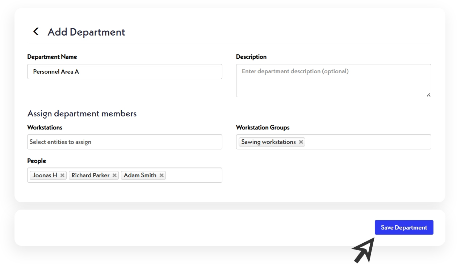Click the Add Department page title
This screenshot has height=264, width=457.
point(86,32)
